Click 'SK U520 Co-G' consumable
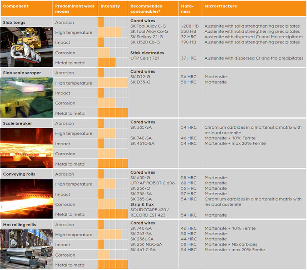This screenshot has width=307, height=270. 145,42
